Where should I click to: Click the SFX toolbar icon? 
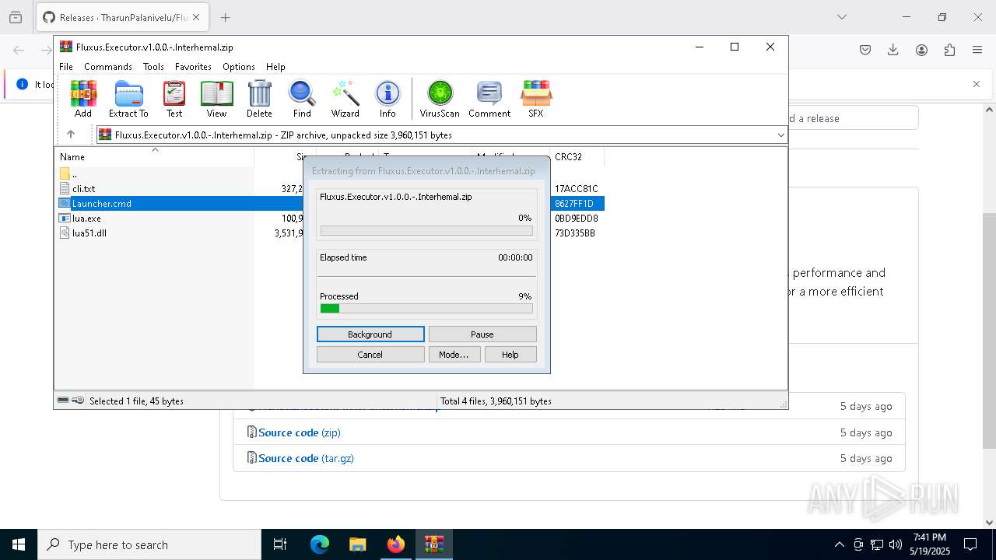click(x=536, y=99)
